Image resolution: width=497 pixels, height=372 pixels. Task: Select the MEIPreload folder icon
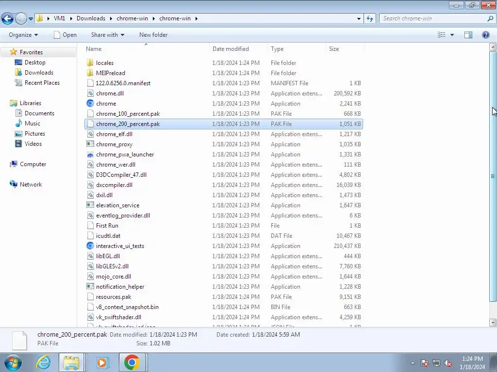pyautogui.click(x=90, y=73)
